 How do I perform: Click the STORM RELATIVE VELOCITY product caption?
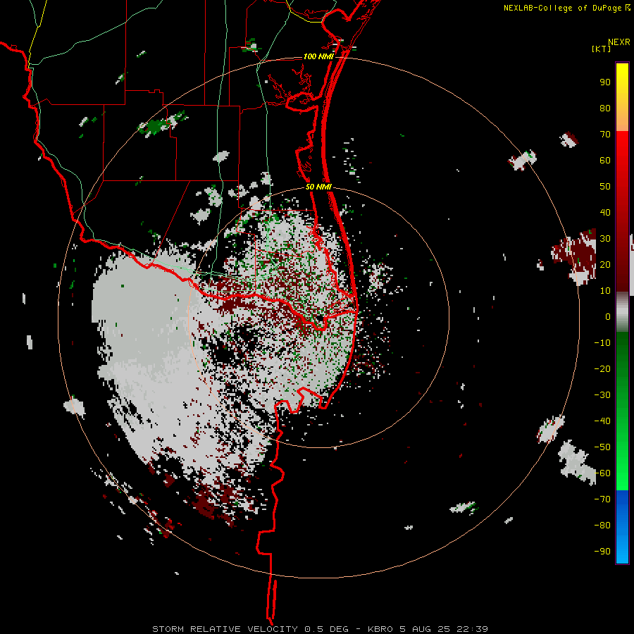click(x=225, y=629)
